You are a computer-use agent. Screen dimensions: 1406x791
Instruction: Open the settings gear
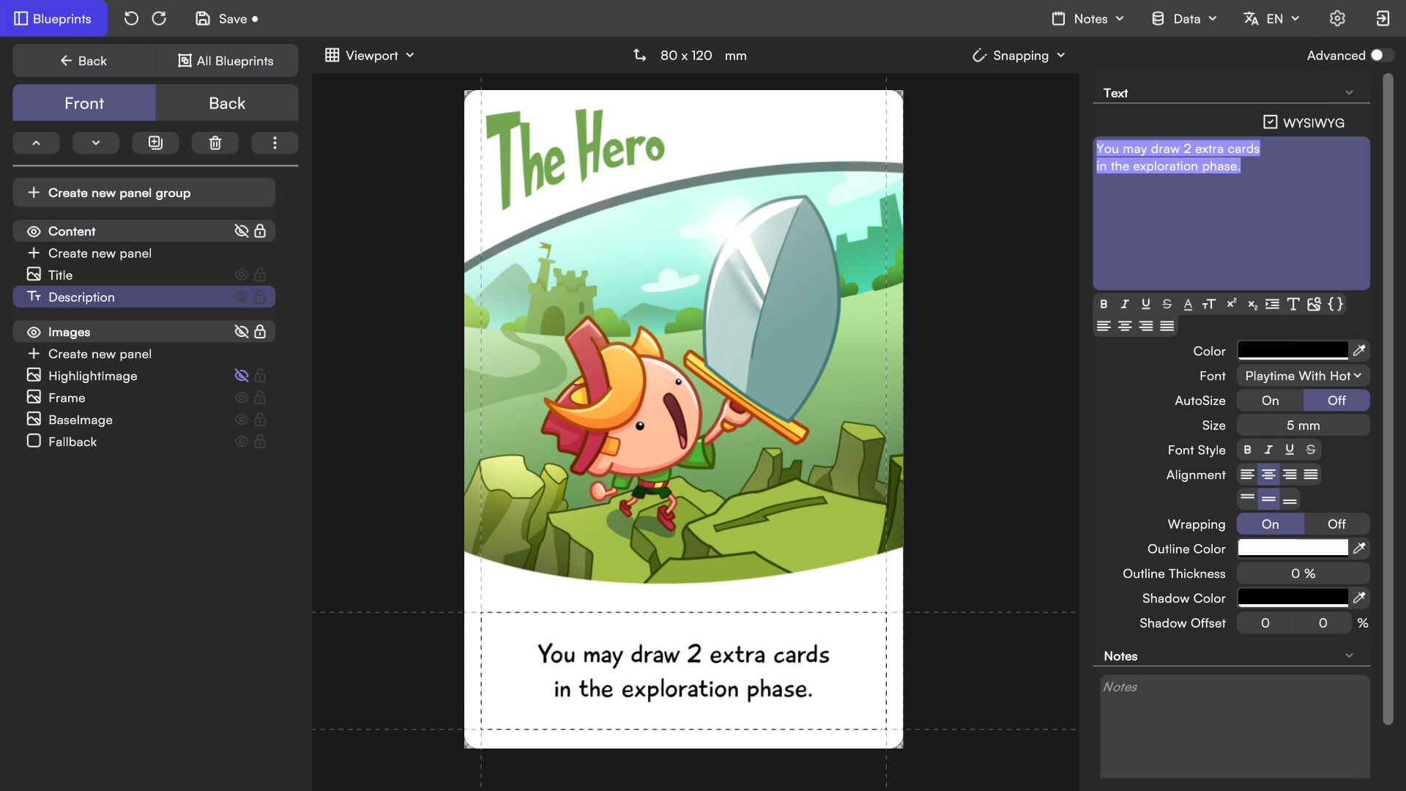[x=1337, y=18]
